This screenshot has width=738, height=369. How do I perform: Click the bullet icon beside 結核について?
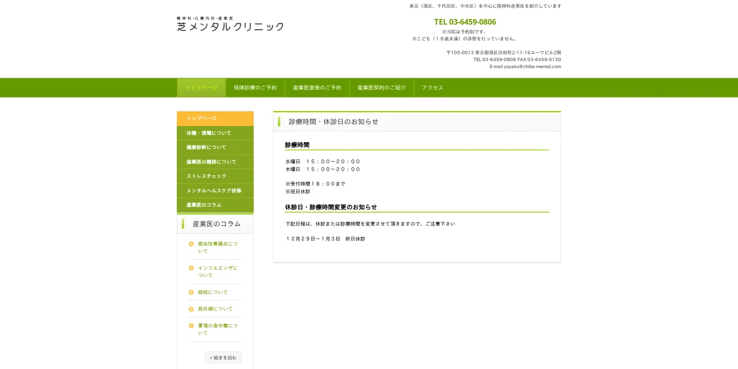[x=191, y=292]
